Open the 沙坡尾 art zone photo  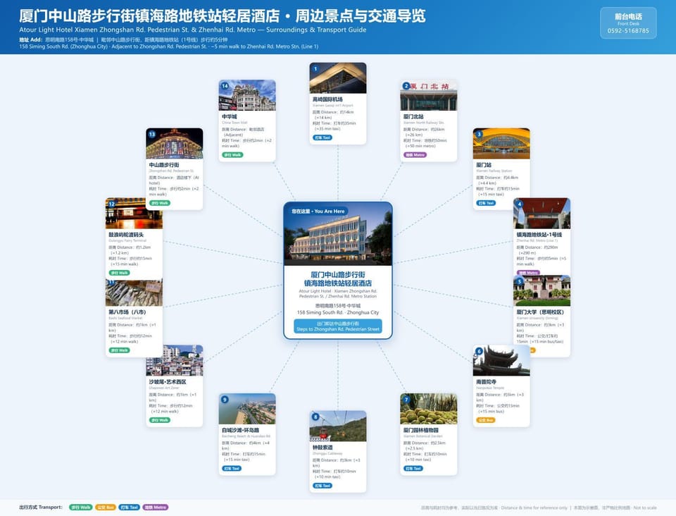[x=174, y=361]
